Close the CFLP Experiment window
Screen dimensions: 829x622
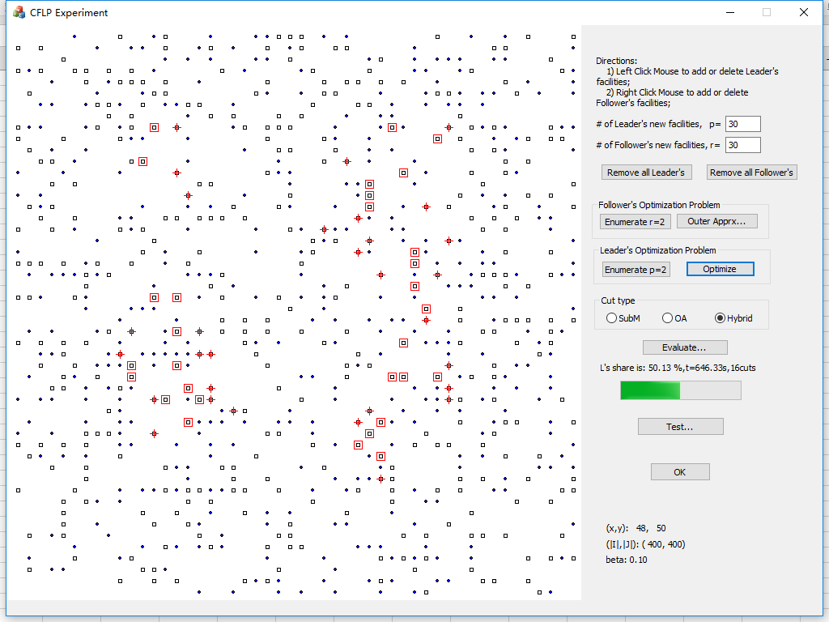[x=804, y=12]
